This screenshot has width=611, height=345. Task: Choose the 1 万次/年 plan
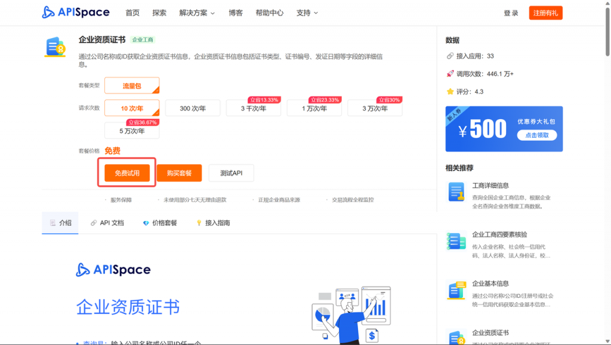coord(314,108)
